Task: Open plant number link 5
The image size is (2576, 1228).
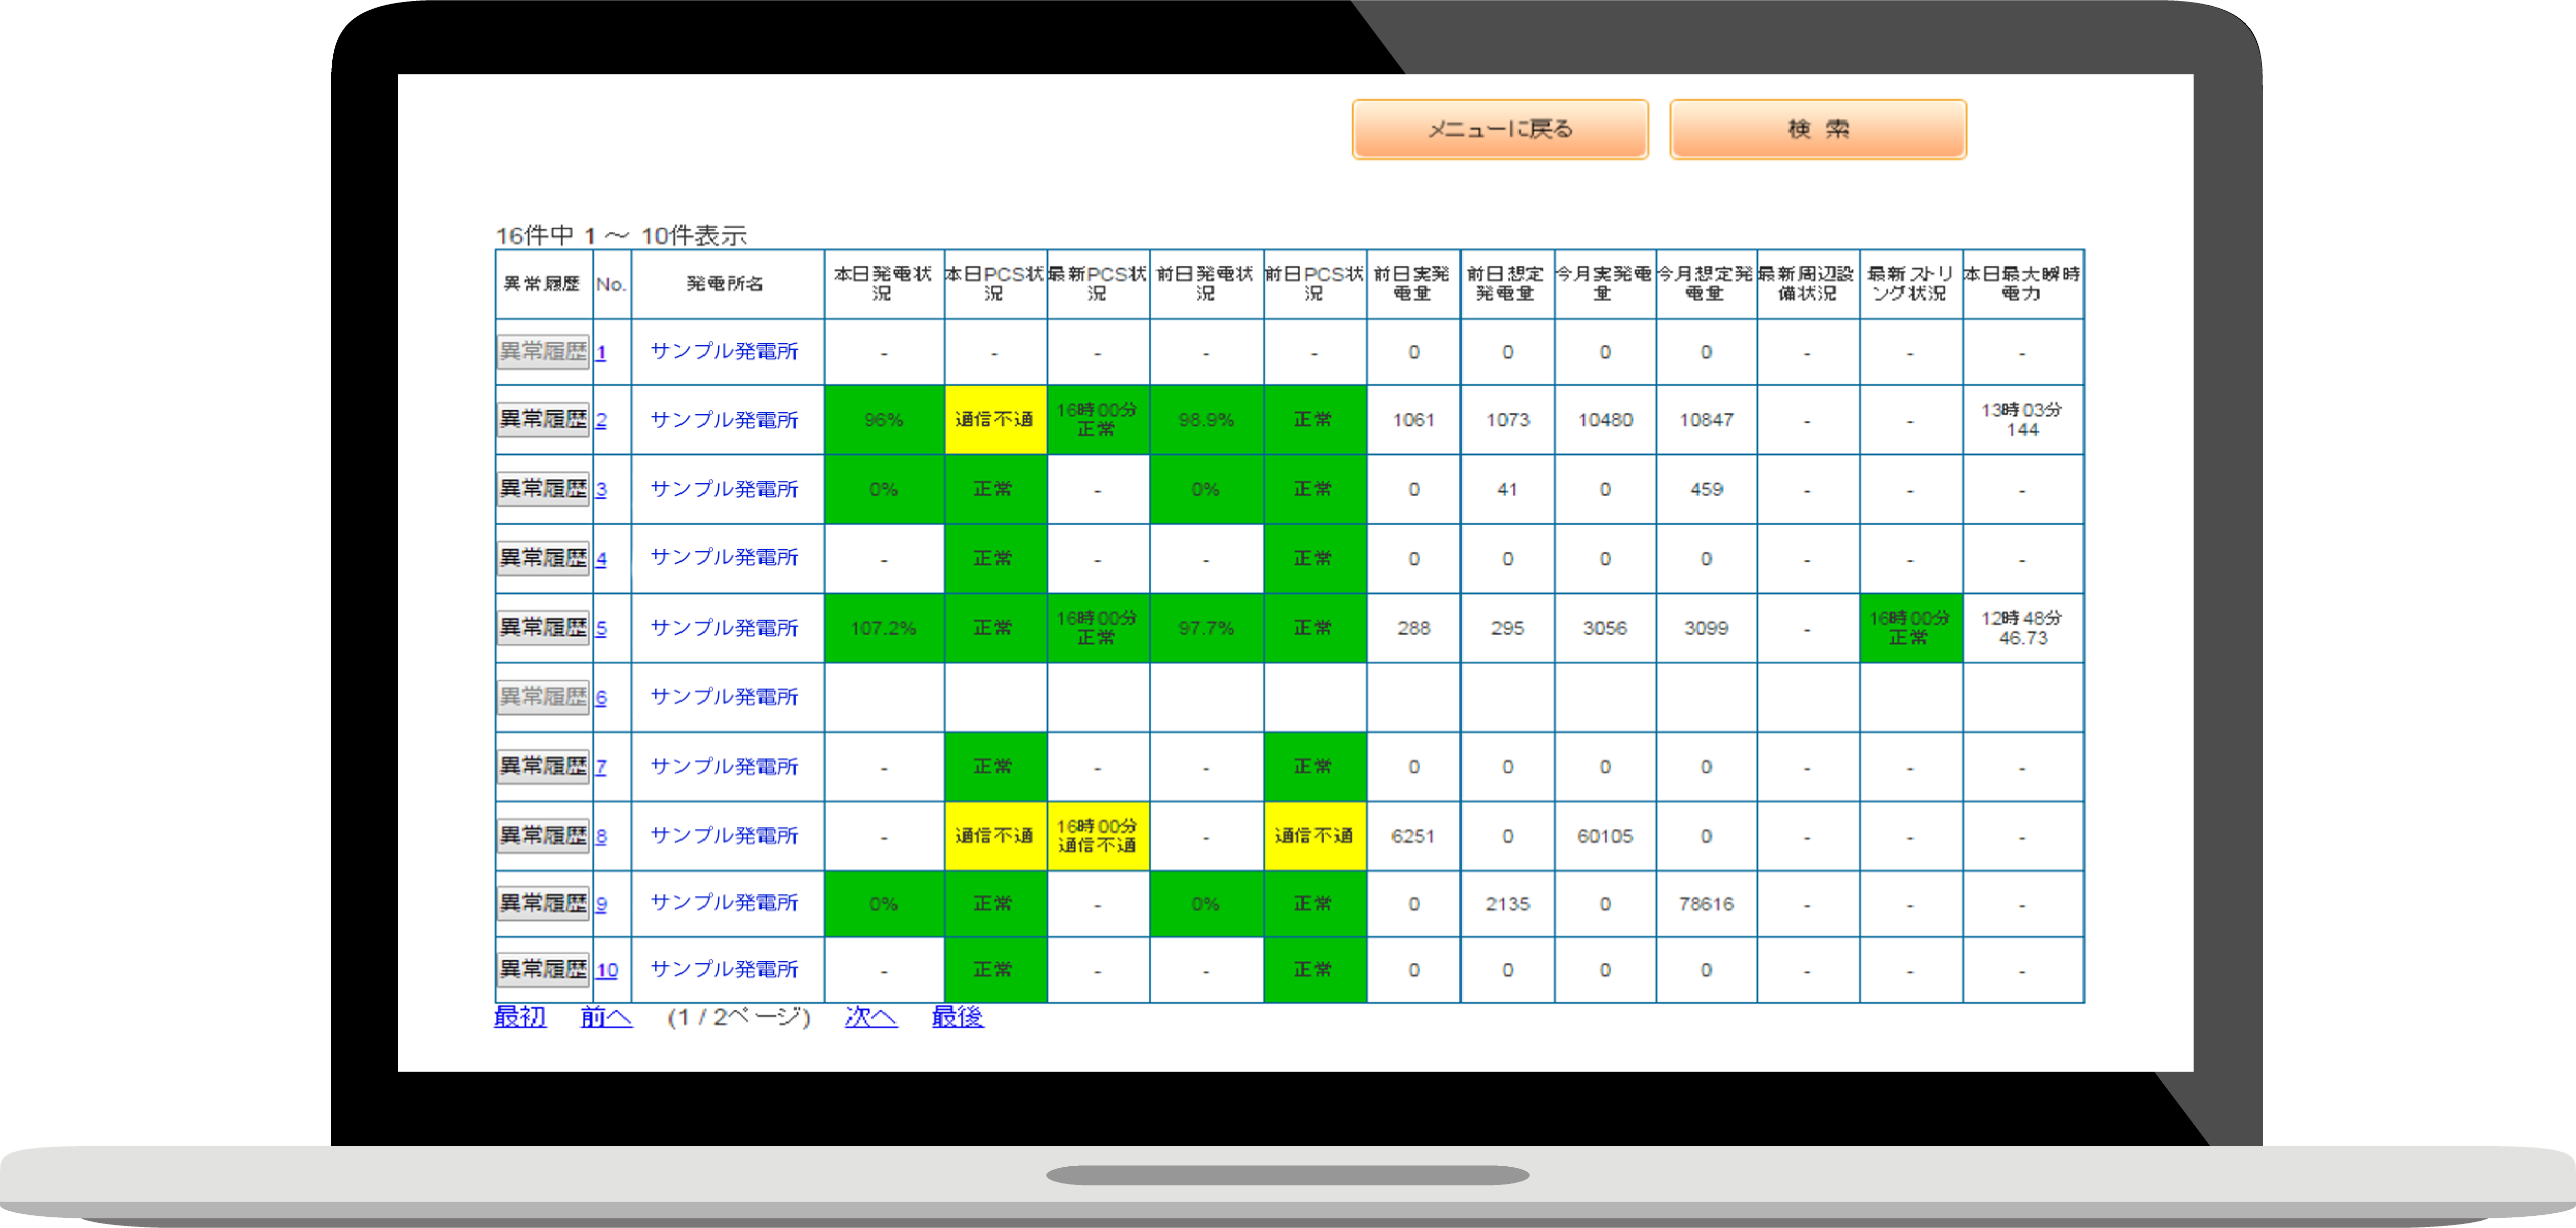Action: 601,629
